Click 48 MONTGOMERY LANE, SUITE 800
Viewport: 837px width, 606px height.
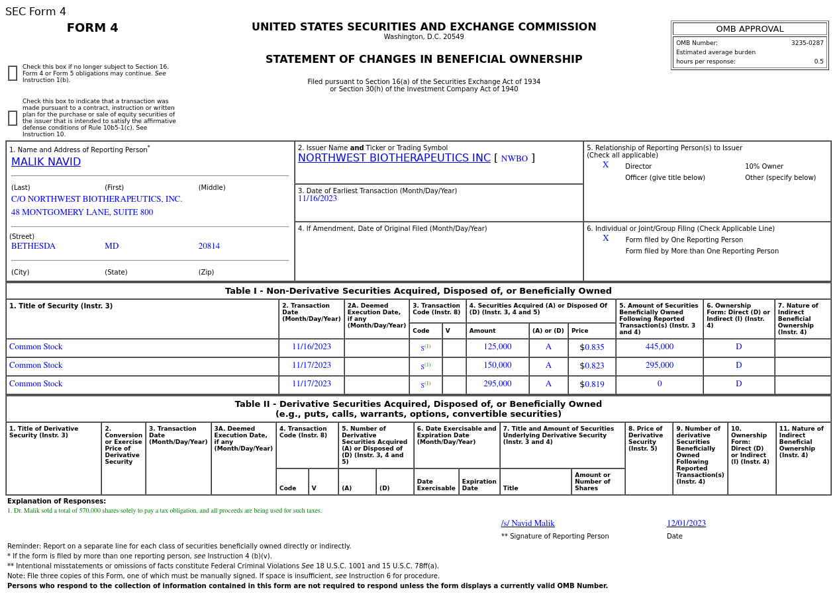click(82, 212)
